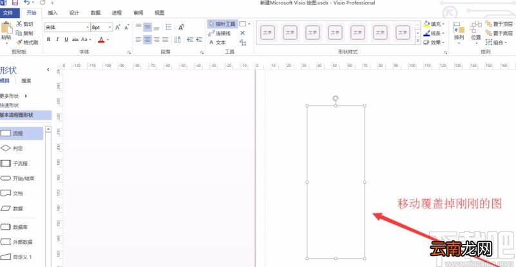Click the Undo arrow icon
516x267 pixels.
click(x=26, y=3)
